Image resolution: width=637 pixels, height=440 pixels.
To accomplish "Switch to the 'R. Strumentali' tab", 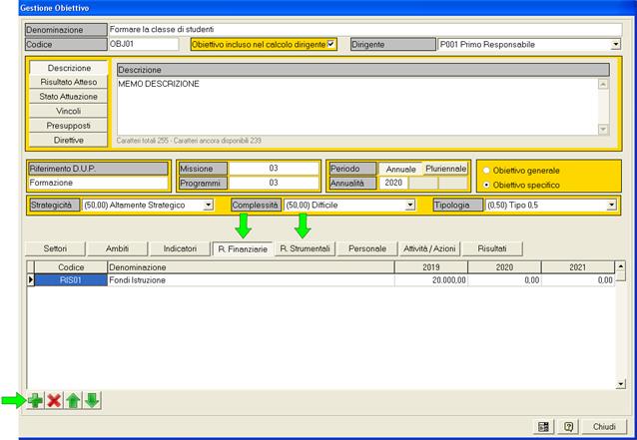I will click(305, 247).
